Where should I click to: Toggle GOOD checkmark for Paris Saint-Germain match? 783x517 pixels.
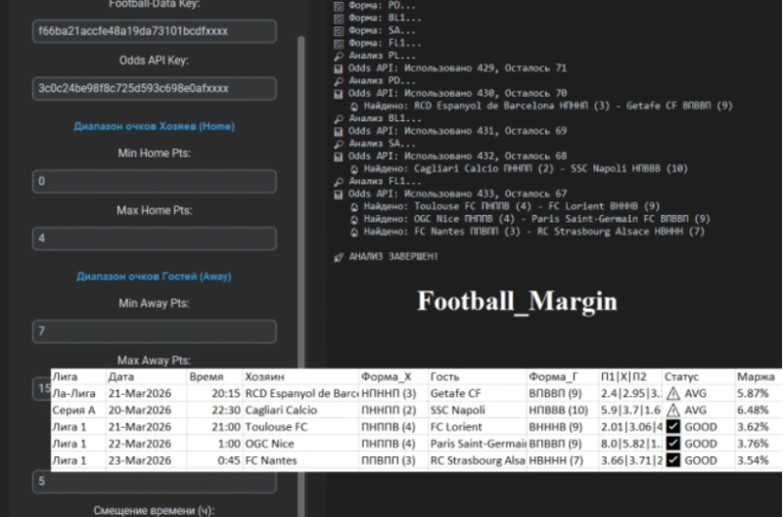click(672, 444)
